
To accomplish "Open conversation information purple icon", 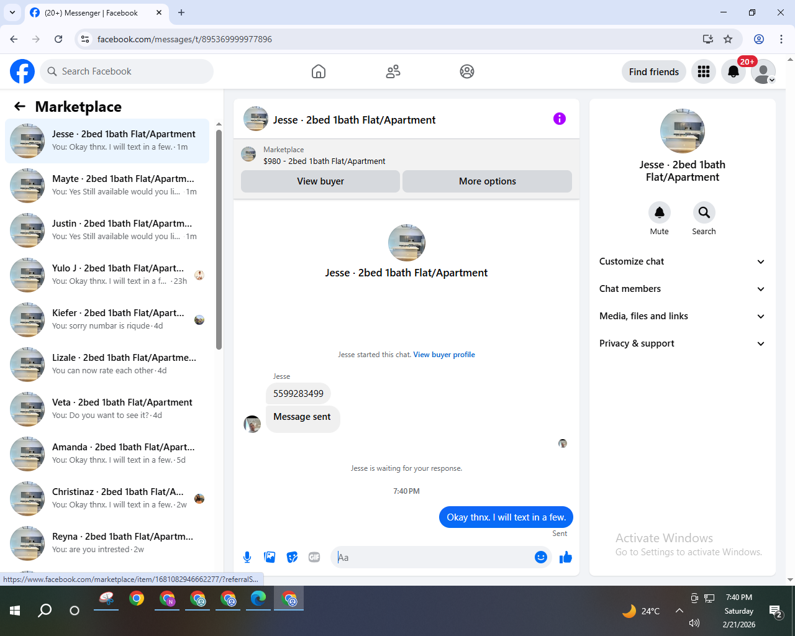I will (560, 119).
